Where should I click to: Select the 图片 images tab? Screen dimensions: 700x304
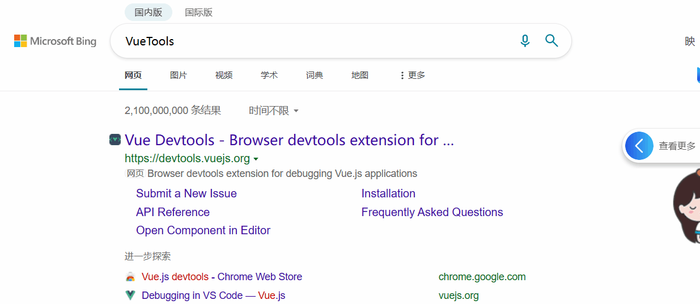coord(179,75)
